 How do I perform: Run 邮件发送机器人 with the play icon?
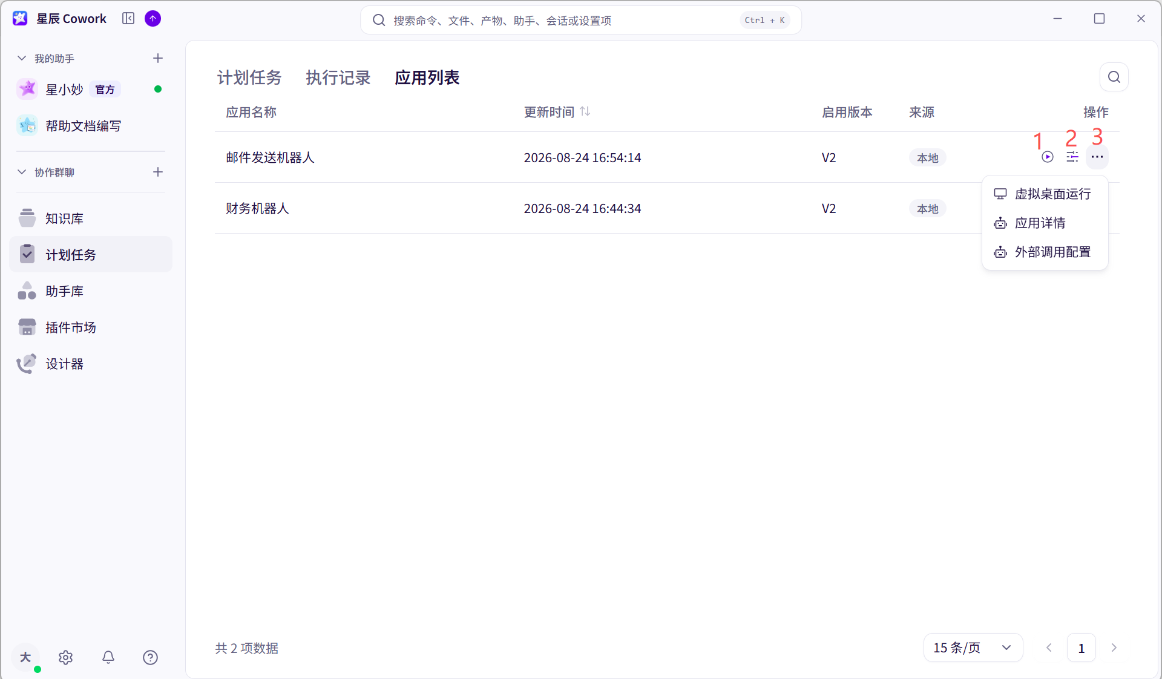point(1048,157)
